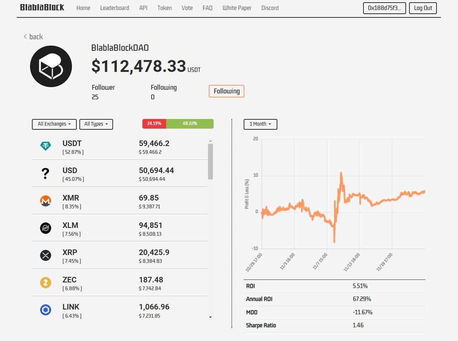Click the LINK $7,231.85 value
The image size is (458, 341).
point(149,316)
